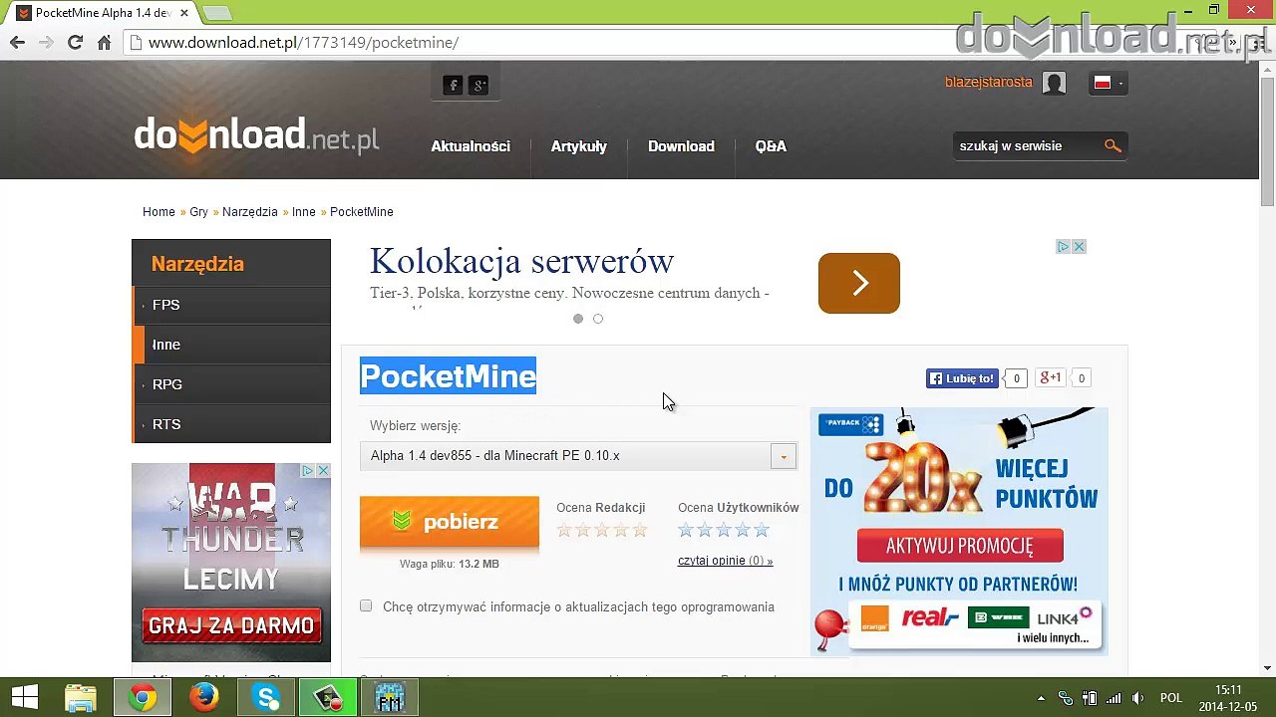Go to Home in the breadcrumb
Screen dimensions: 1276x717
pyautogui.click(x=159, y=212)
